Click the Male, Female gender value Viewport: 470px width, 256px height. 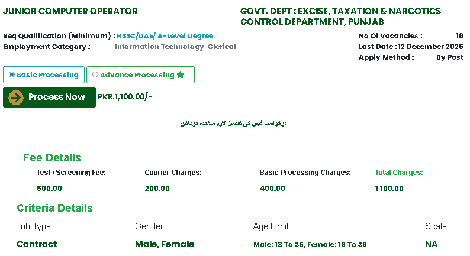point(165,244)
